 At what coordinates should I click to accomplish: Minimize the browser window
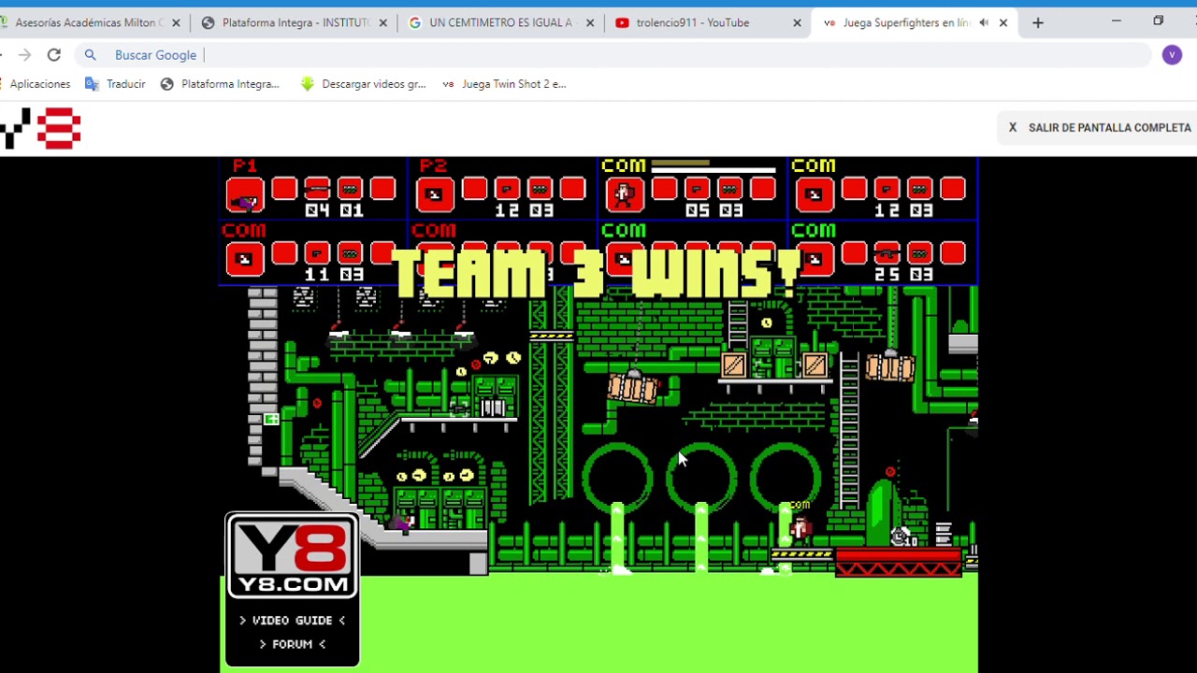[1116, 21]
